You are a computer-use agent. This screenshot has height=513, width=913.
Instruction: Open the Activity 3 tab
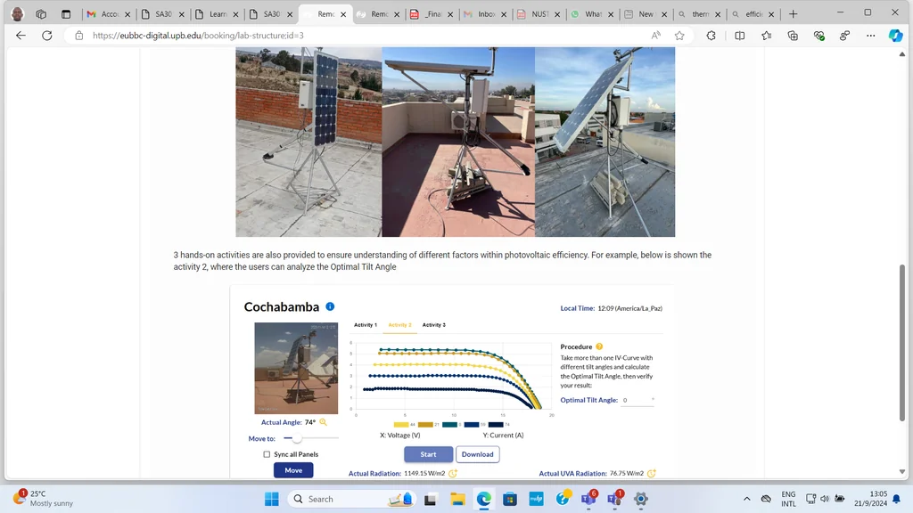point(433,324)
